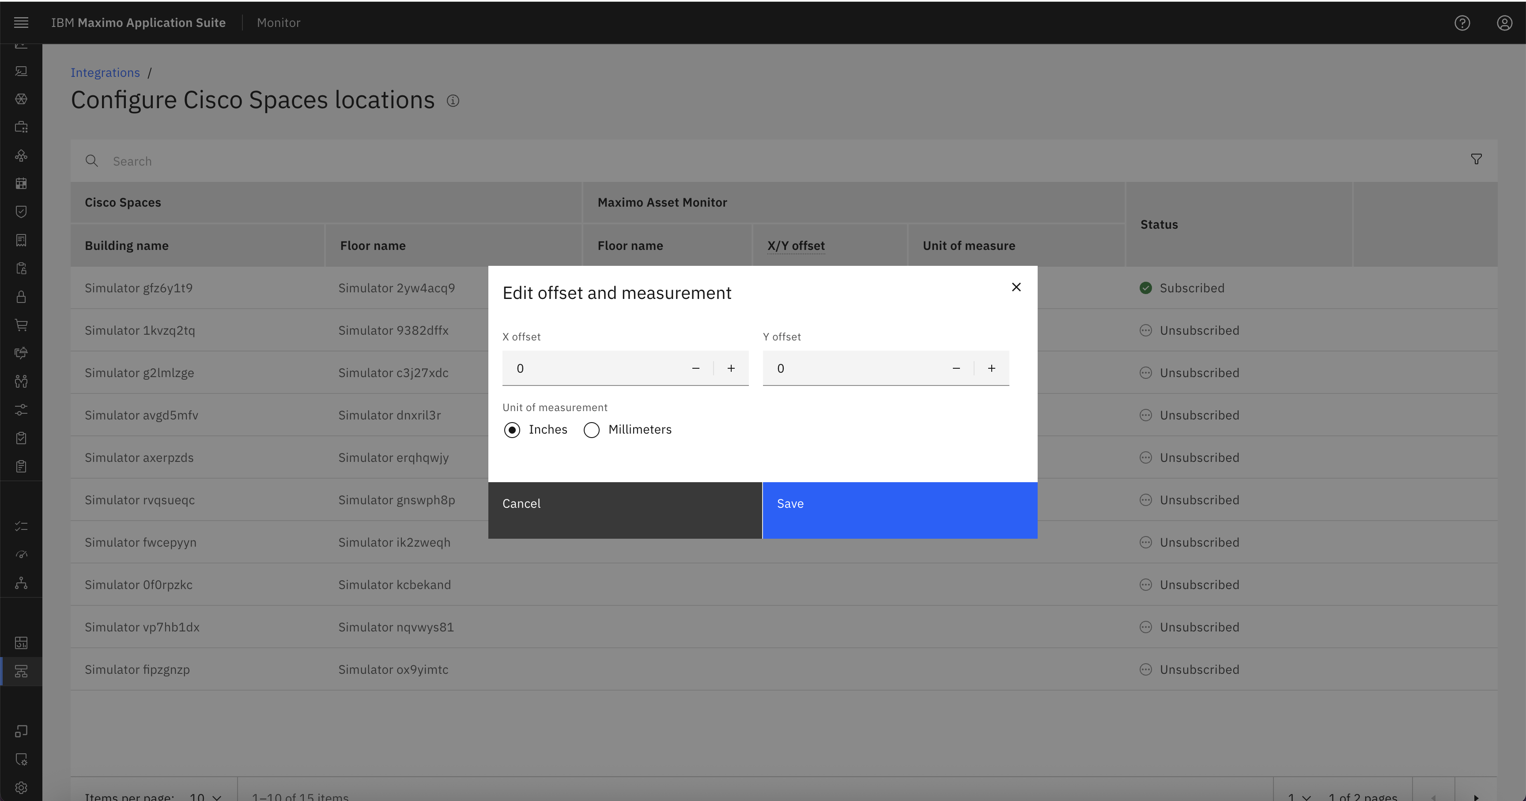Click the dashboard chart sidebar icon
Viewport: 1526px width, 801px height.
tap(21, 643)
